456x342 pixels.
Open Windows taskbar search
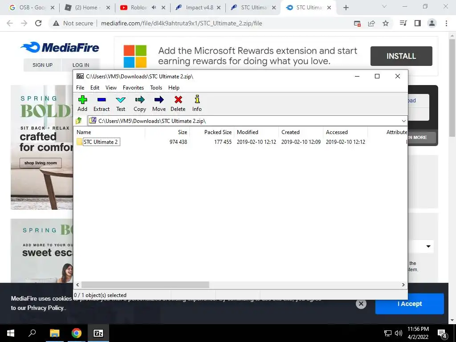point(32,333)
